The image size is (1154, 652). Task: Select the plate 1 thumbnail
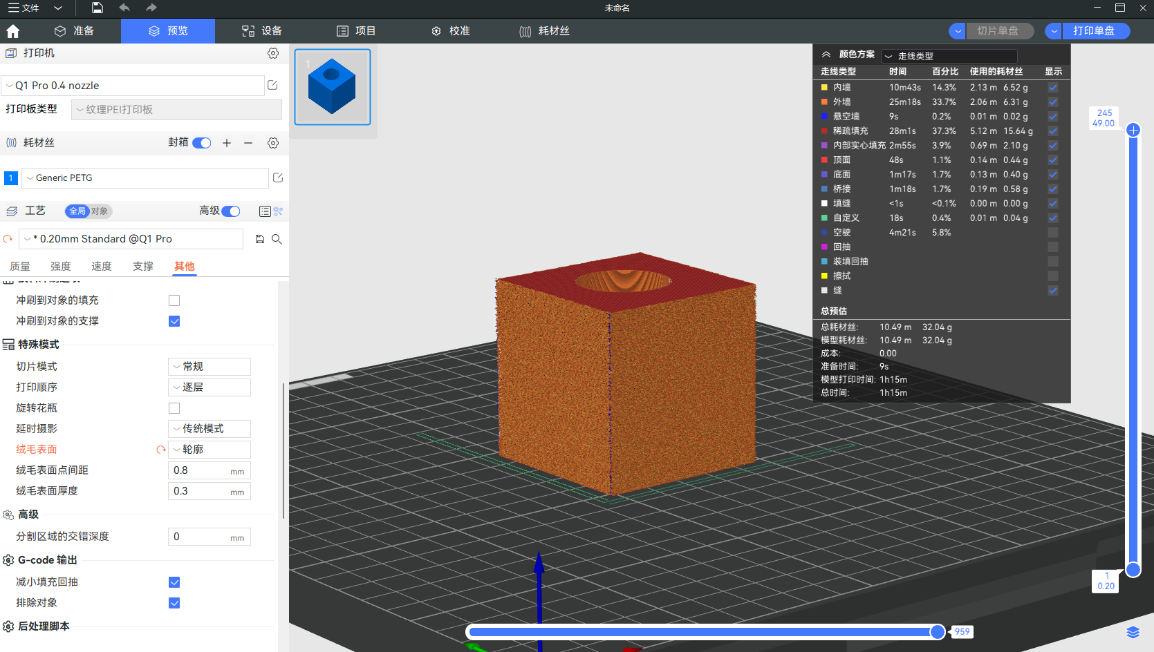click(333, 87)
